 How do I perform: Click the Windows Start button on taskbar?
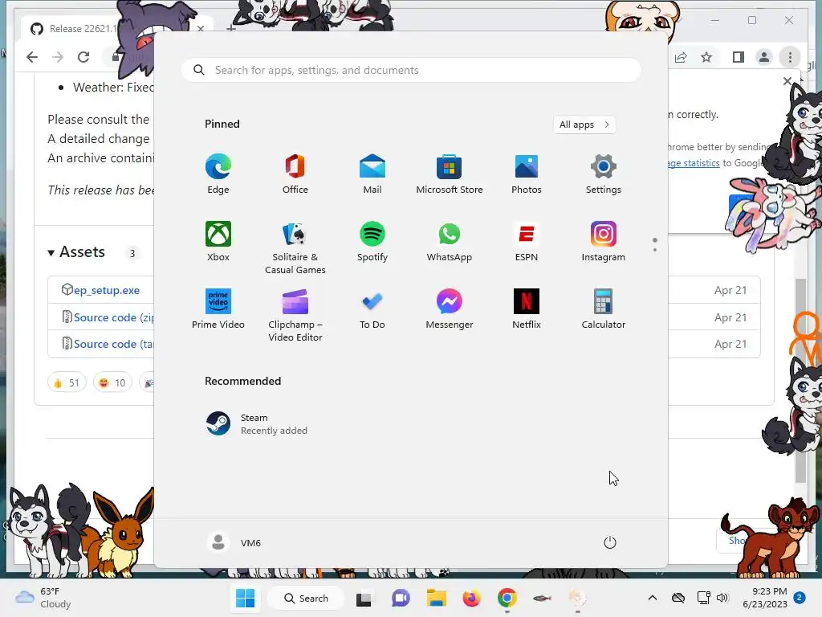click(x=245, y=598)
